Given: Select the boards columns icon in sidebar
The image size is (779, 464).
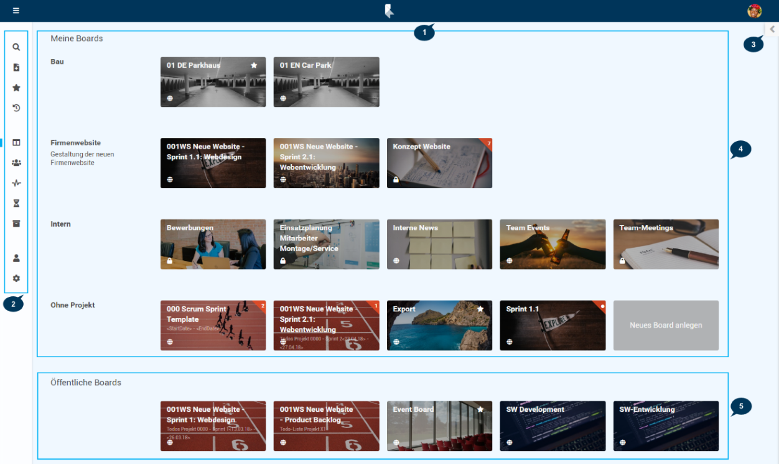Looking at the screenshot, I should point(16,142).
